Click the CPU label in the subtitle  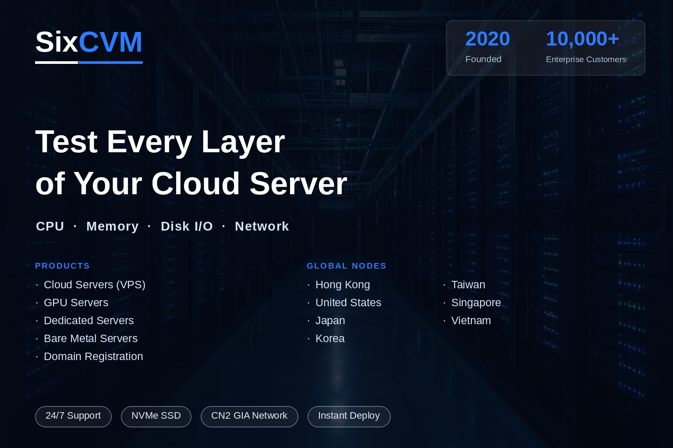coord(50,226)
